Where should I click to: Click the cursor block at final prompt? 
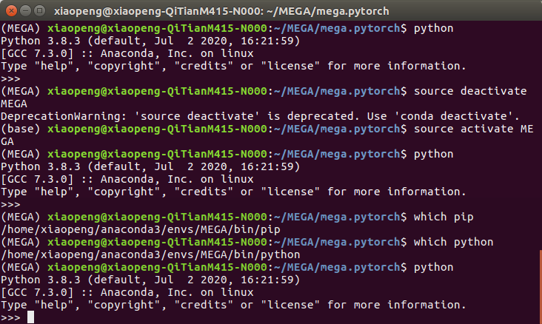[x=31, y=317]
